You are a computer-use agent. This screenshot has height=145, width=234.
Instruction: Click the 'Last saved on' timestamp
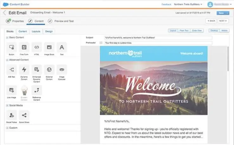point(193,13)
